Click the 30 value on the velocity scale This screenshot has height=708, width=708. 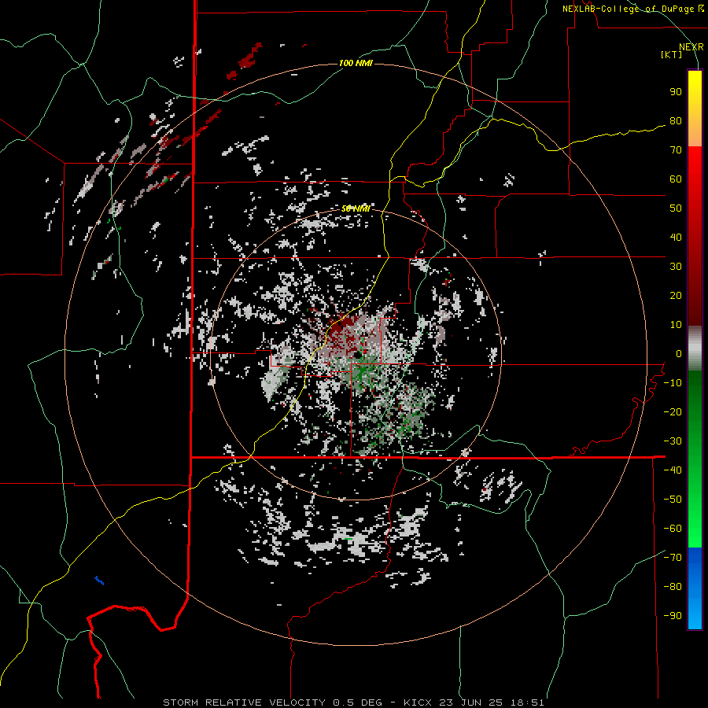pyautogui.click(x=676, y=267)
